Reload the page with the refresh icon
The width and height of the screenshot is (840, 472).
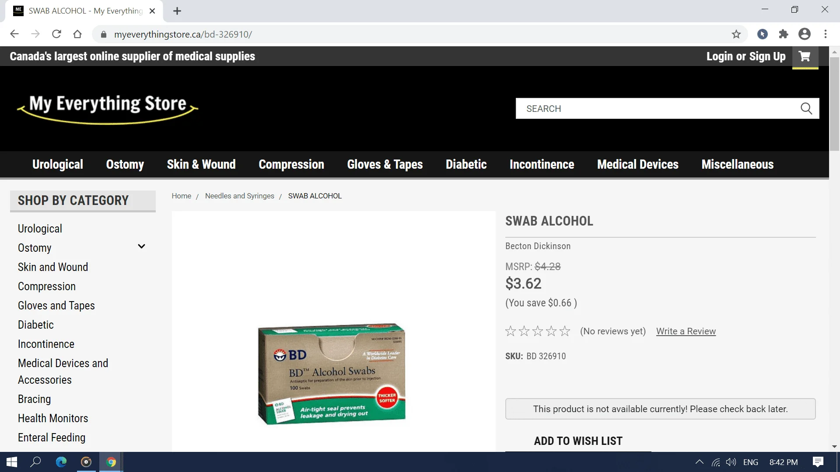(56, 34)
